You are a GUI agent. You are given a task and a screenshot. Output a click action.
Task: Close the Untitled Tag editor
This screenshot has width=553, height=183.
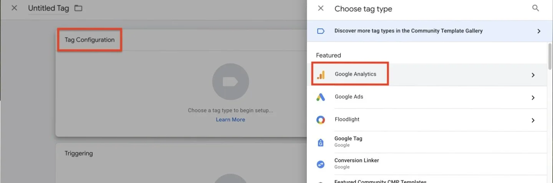coord(14,8)
